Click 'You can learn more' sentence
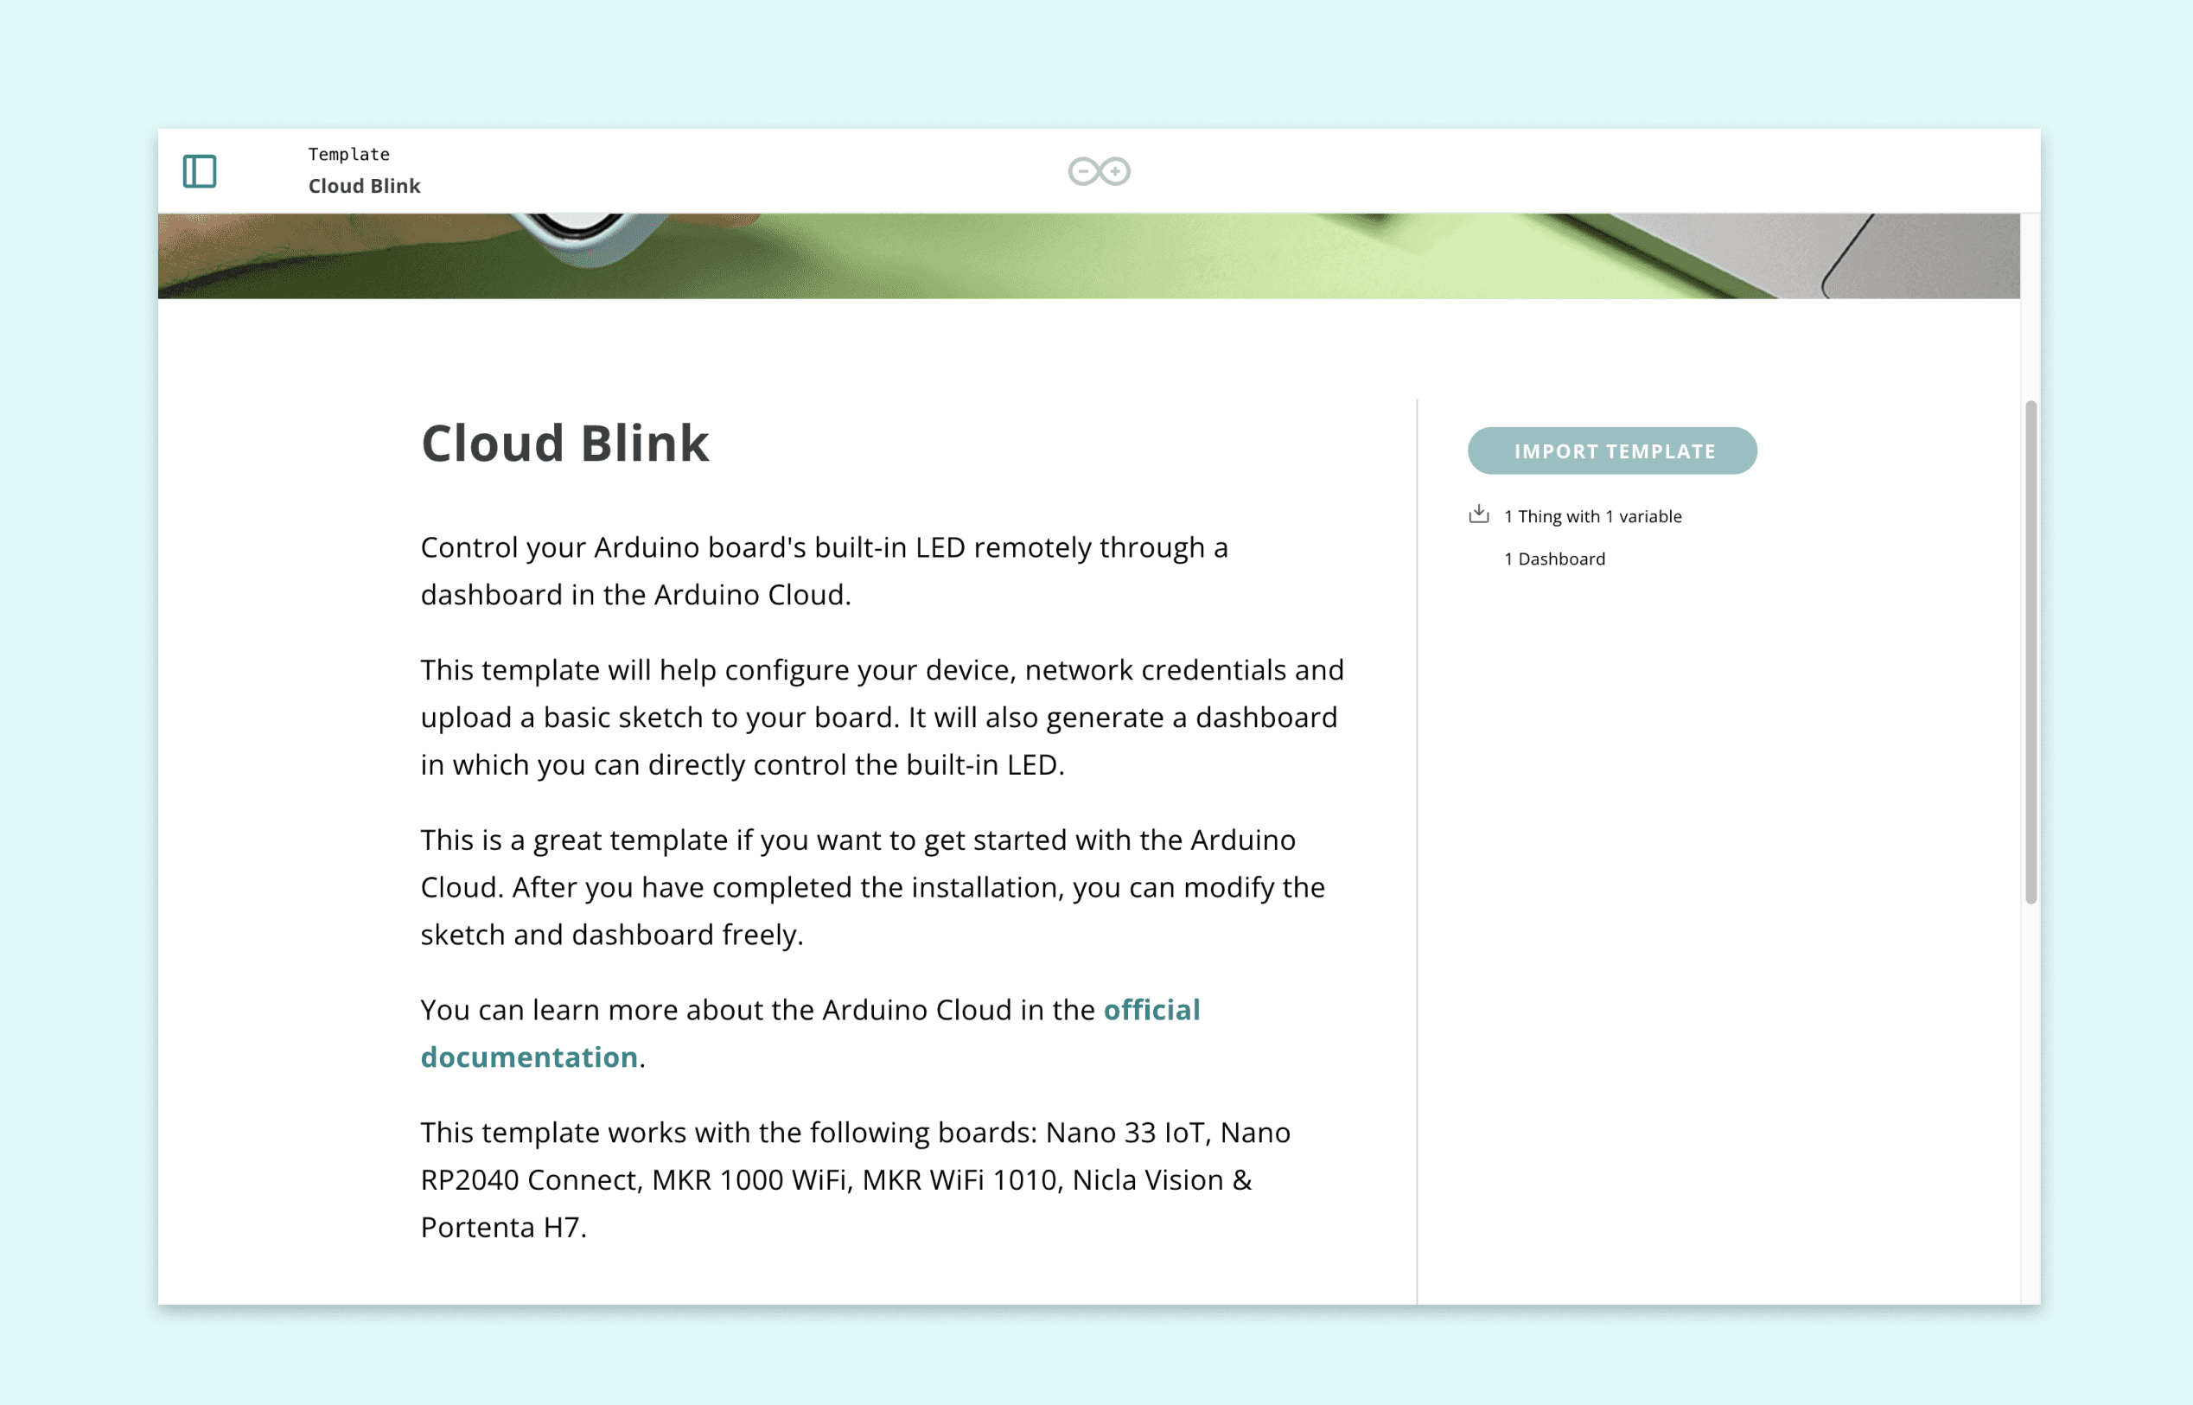Viewport: 2193px width, 1405px height. pos(759,1010)
